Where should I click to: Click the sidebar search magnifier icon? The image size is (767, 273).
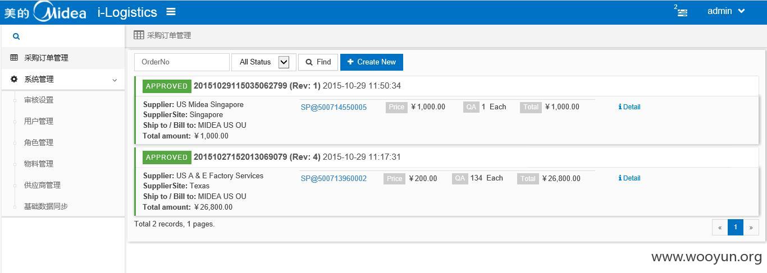(16, 36)
